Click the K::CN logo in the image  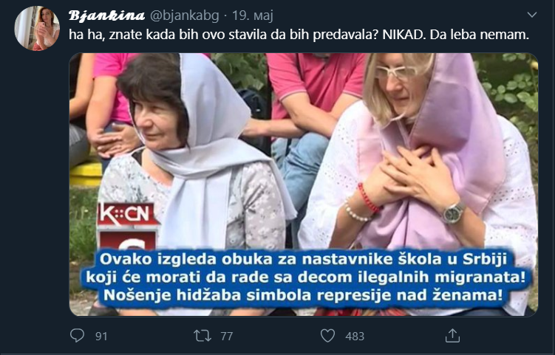128,214
